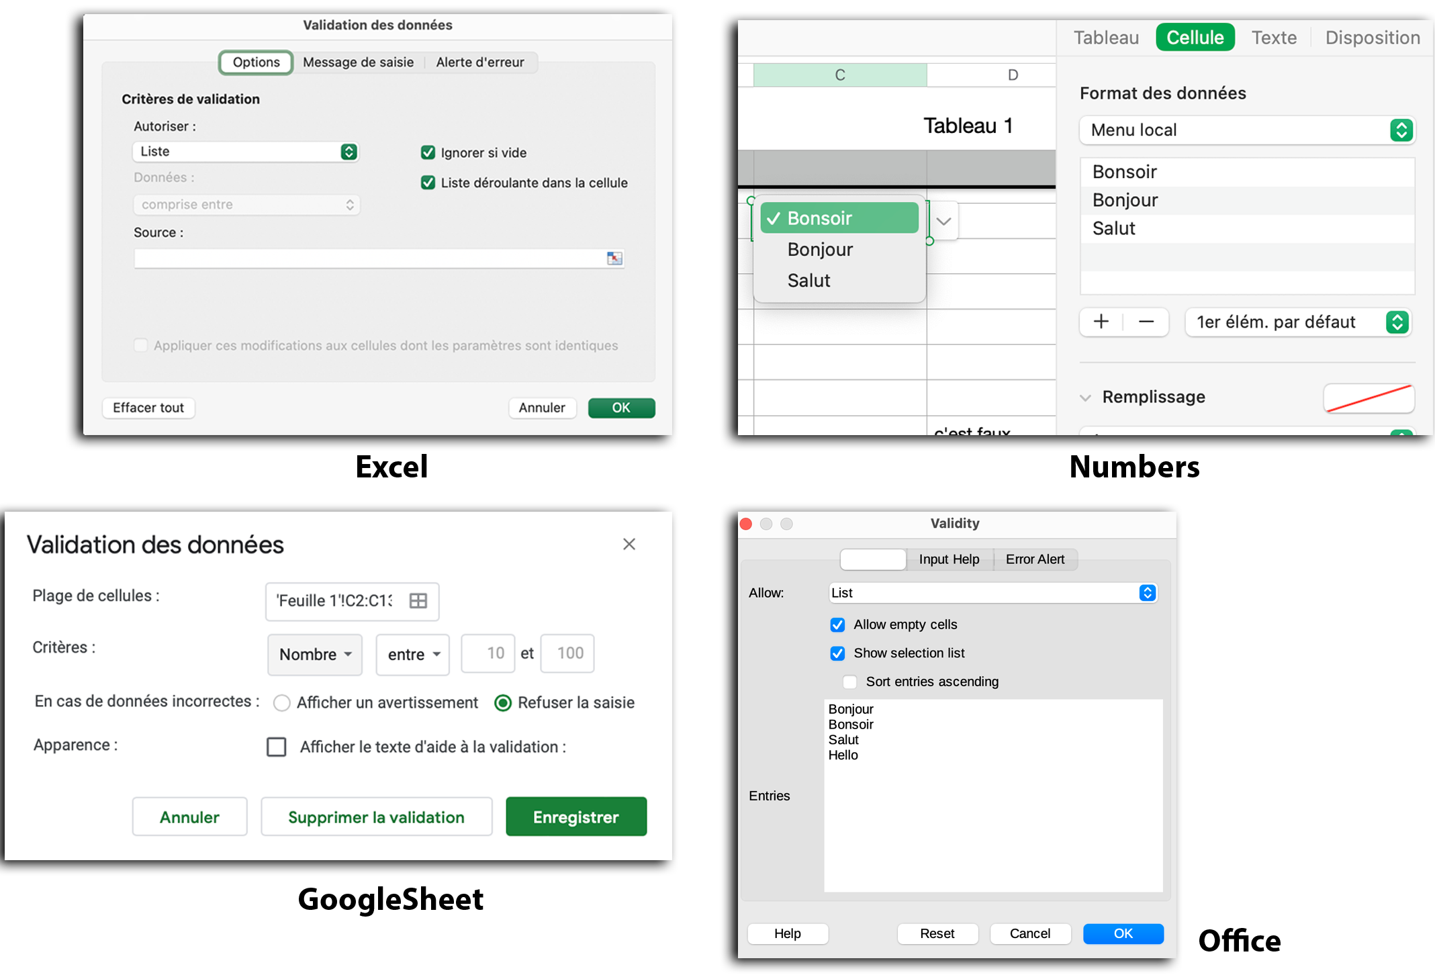Screen dimensions: 1435x975
Task: Select Refuser la saisie radio button
Action: 503,703
